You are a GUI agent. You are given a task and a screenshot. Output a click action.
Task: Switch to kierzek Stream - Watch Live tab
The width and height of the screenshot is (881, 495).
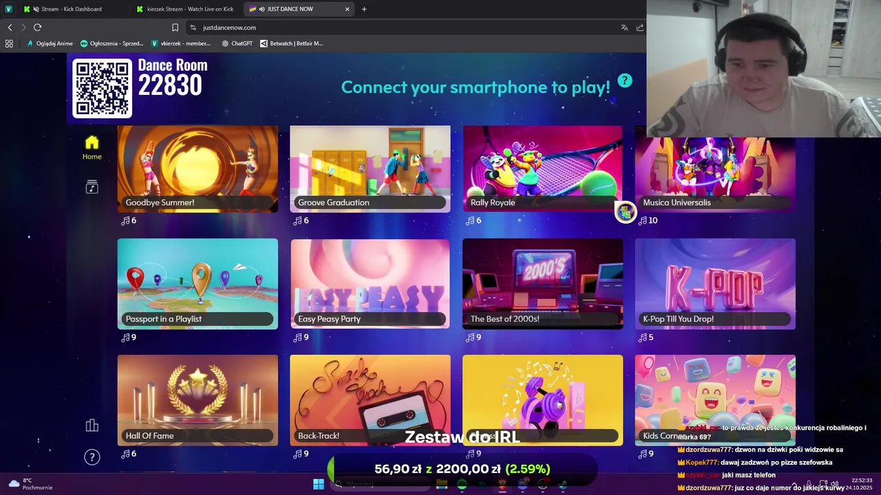coord(186,9)
